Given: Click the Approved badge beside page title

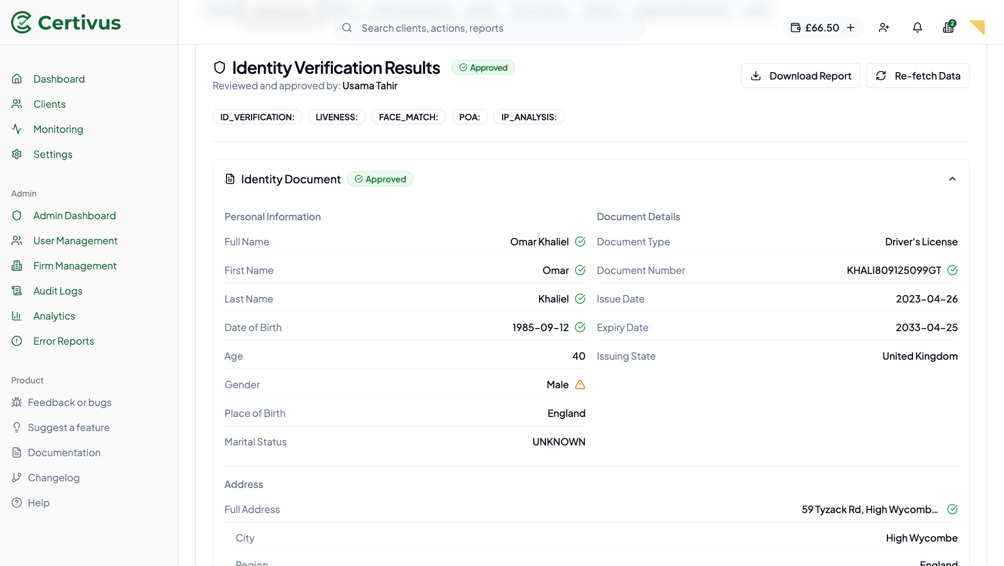Looking at the screenshot, I should [x=483, y=67].
